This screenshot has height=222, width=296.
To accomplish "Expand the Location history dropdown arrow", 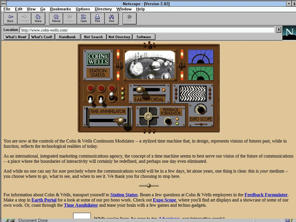I will 278,30.
